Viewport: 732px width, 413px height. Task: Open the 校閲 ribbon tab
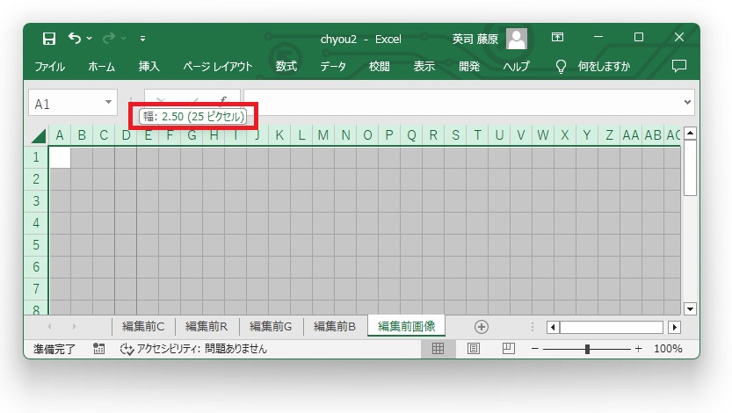[379, 66]
